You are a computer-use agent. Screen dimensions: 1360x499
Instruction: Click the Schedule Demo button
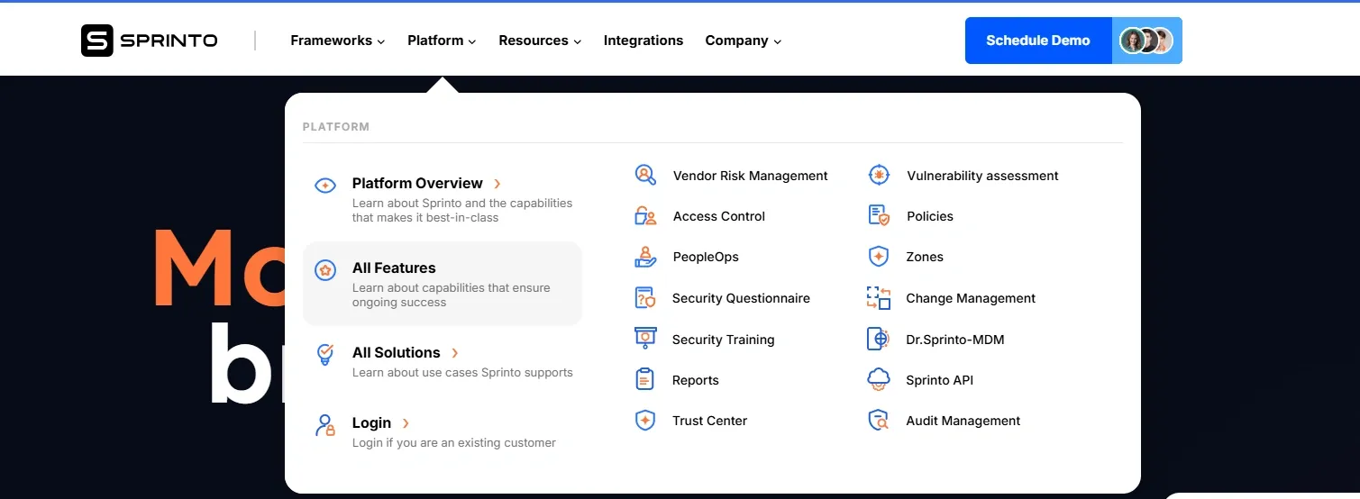tap(1037, 41)
